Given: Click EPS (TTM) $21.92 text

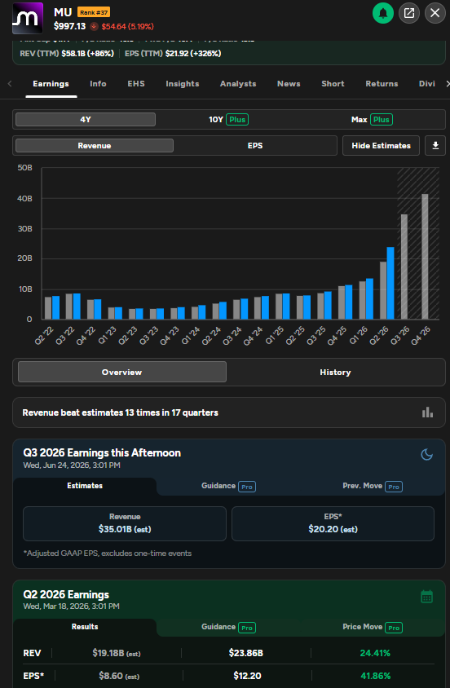Looking at the screenshot, I should 173,54.
